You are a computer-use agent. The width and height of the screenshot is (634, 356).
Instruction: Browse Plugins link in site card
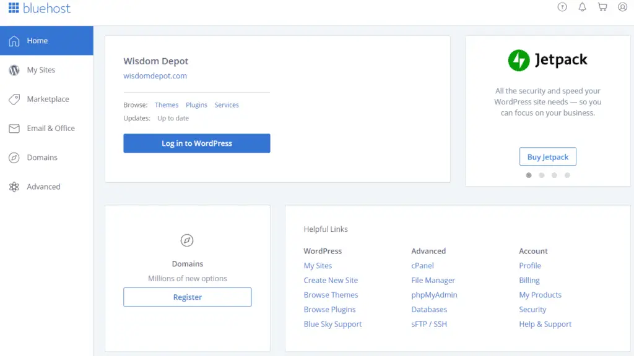coord(196,105)
